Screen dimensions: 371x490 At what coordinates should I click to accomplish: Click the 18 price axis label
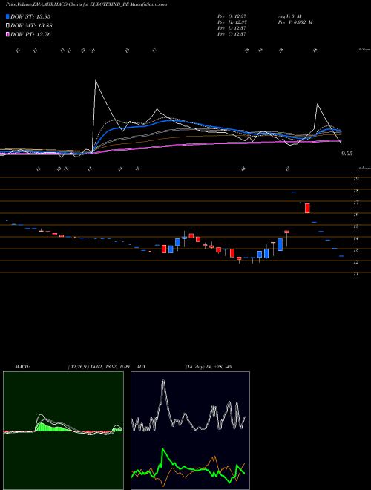(355, 191)
